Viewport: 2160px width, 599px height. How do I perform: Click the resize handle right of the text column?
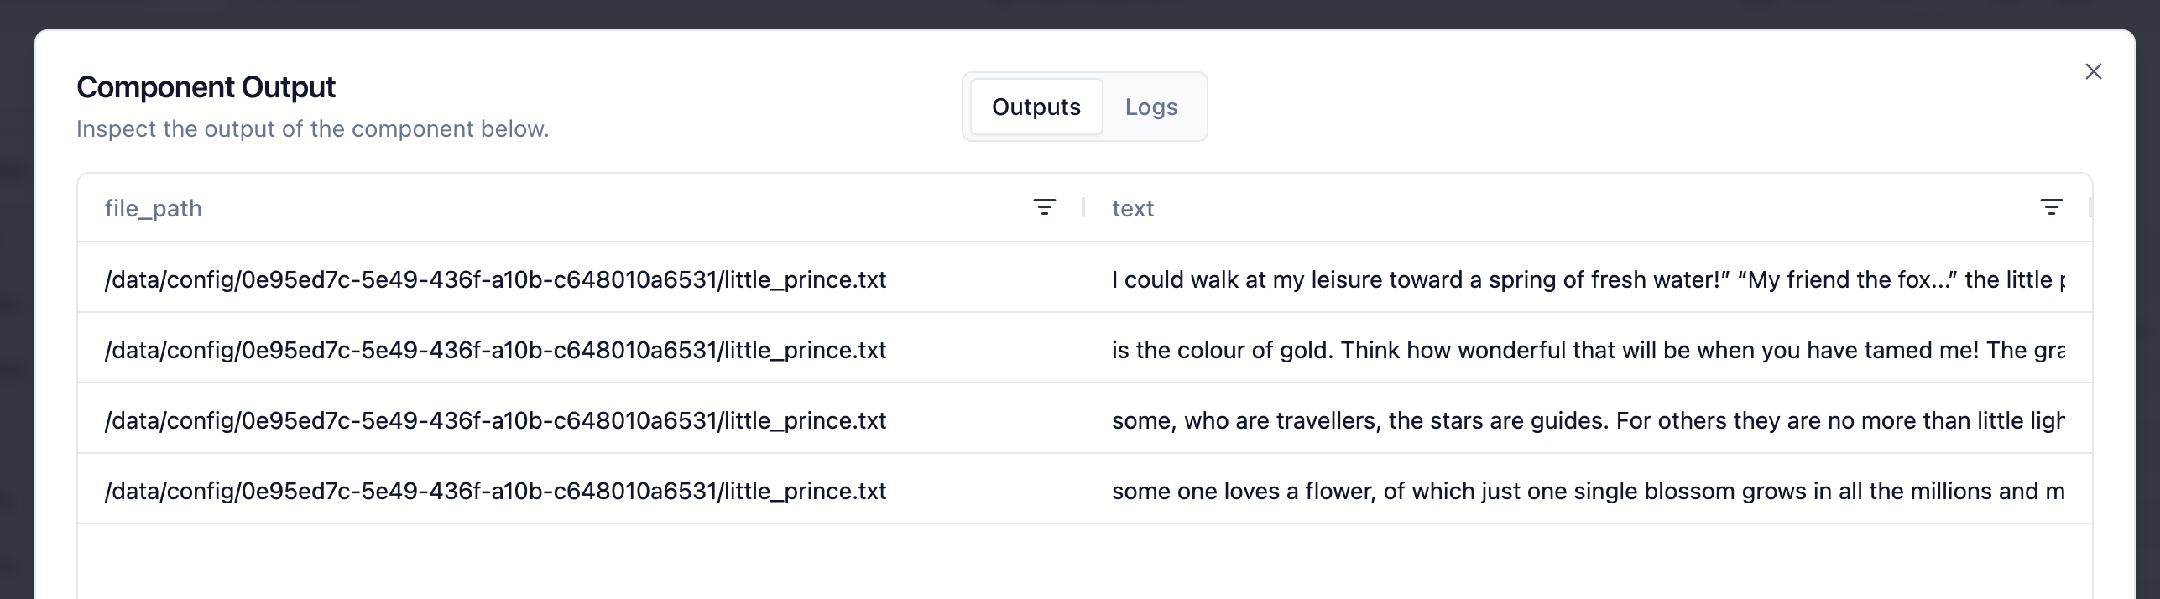click(2090, 207)
